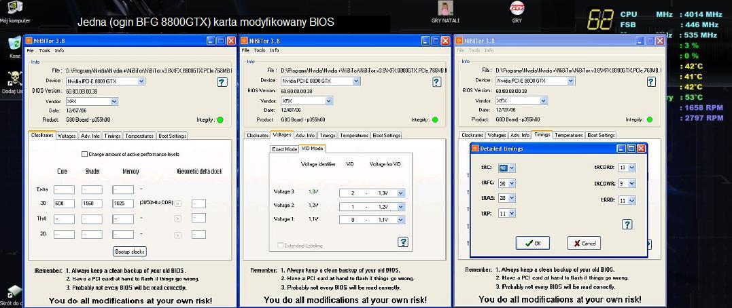The height and width of the screenshot is (308, 732).
Task: Click the help icon beside Device in Timings window
Action: (651, 82)
